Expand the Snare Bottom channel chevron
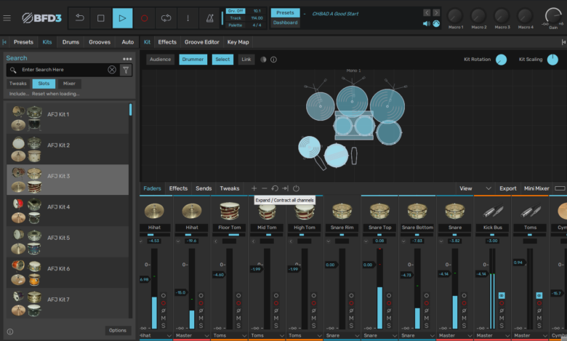The width and height of the screenshot is (567, 341). tap(403, 241)
